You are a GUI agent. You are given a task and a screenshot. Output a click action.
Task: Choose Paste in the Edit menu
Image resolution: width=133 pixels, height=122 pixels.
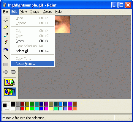click(x=32, y=41)
